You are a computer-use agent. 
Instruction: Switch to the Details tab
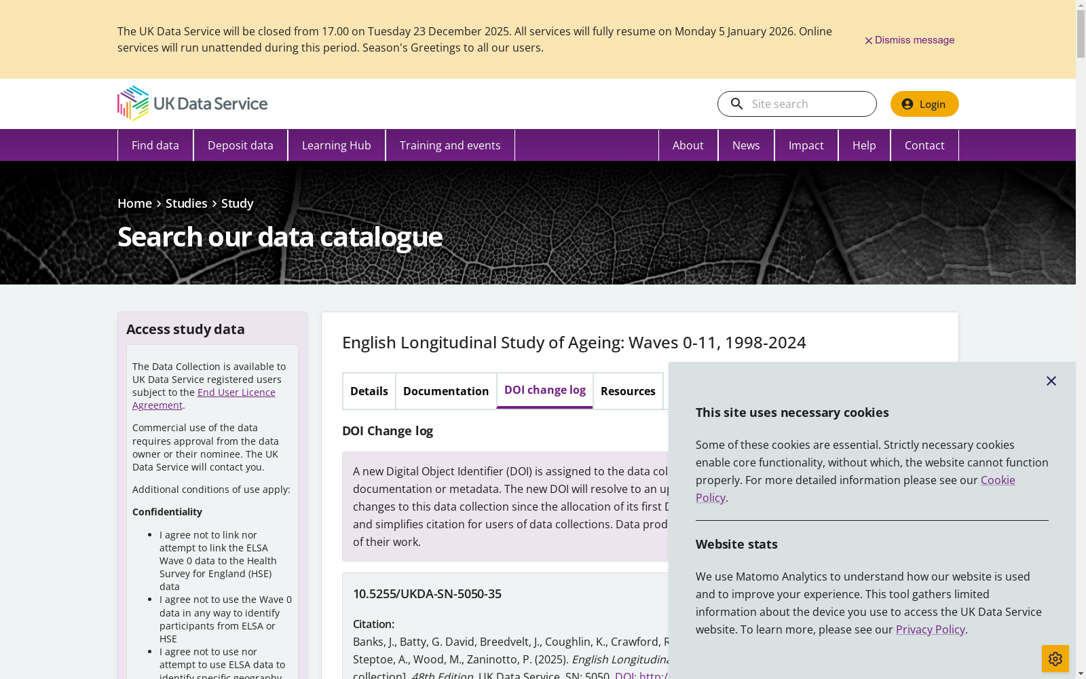click(x=369, y=391)
